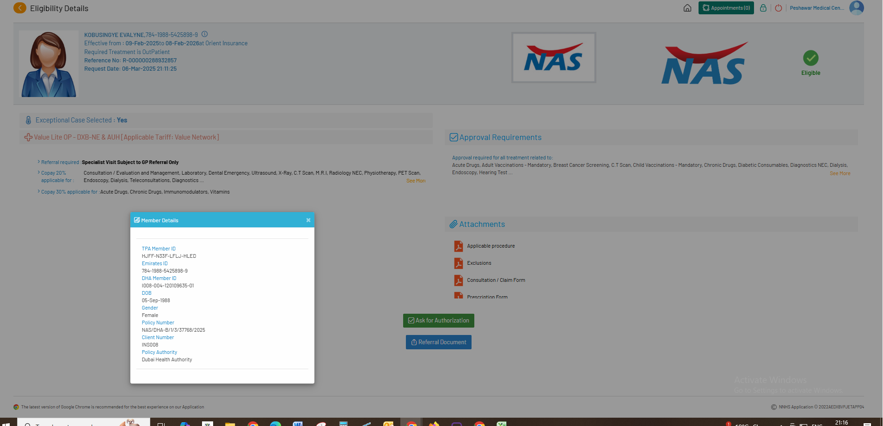The width and height of the screenshot is (883, 426).
Task: Expand the Referral required chevron
Action: pyautogui.click(x=39, y=162)
